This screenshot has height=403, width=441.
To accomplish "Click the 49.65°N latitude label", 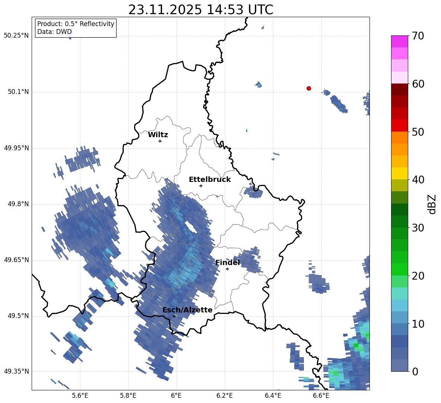I will [16, 260].
